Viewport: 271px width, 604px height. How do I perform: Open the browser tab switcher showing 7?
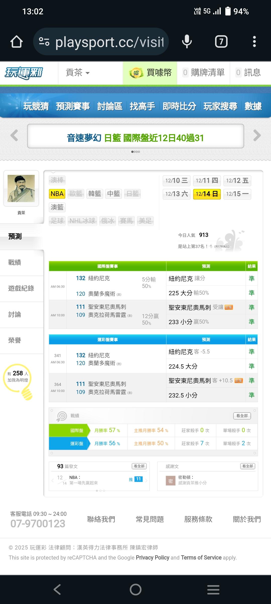click(221, 42)
